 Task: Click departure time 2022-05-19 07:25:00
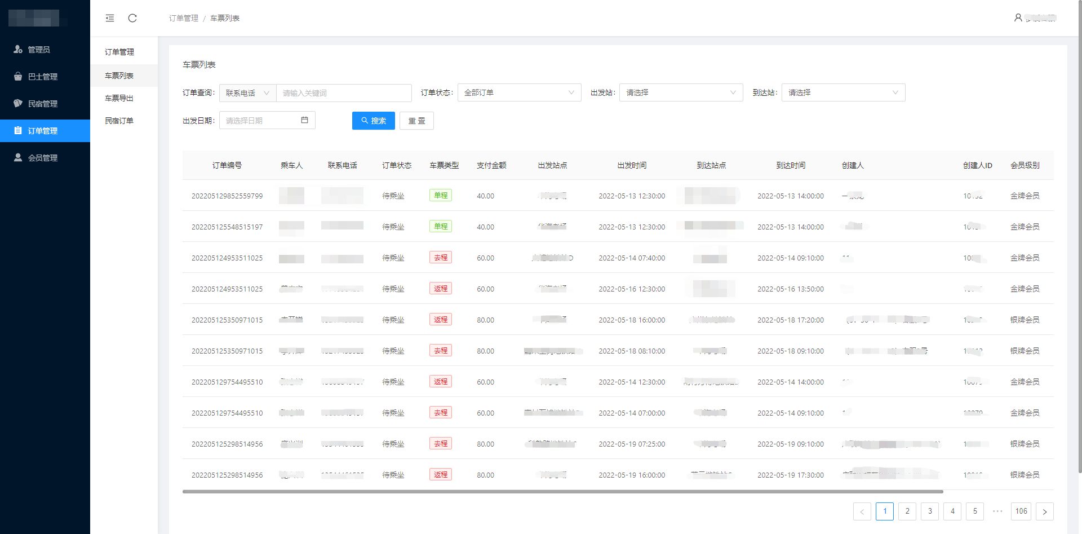click(632, 444)
